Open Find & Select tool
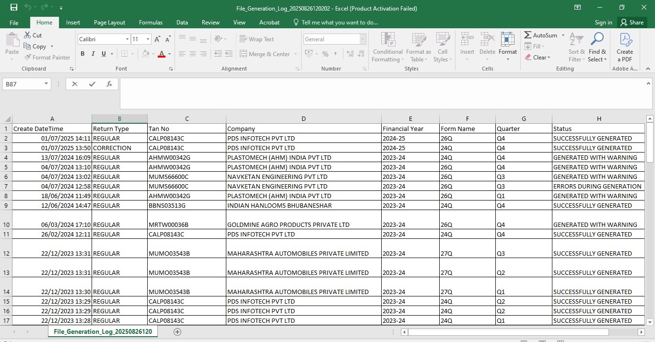Image resolution: width=655 pixels, height=342 pixels. coord(597,47)
